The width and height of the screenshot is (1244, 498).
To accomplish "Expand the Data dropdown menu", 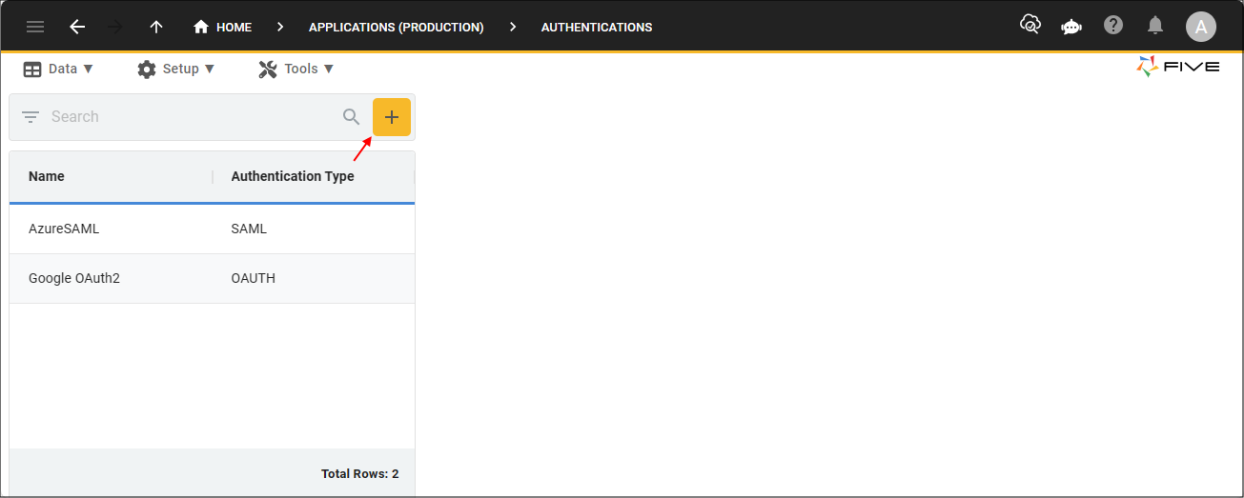I will pos(58,69).
